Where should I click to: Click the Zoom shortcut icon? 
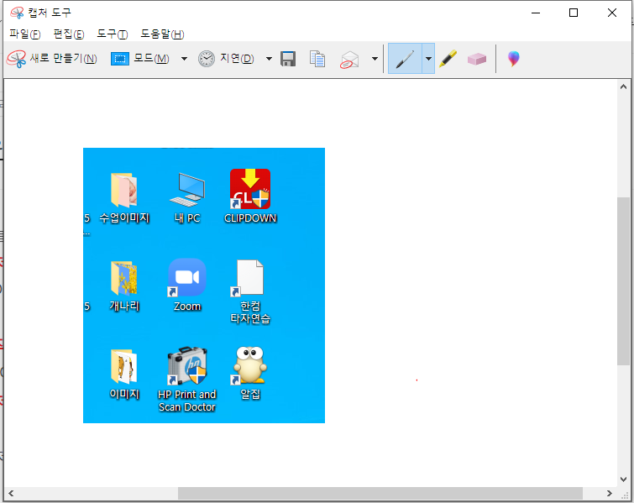[187, 277]
